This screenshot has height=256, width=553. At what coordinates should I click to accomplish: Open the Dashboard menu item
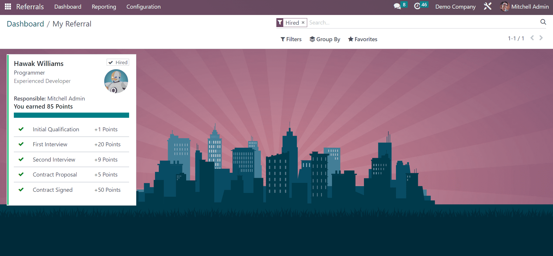(68, 7)
